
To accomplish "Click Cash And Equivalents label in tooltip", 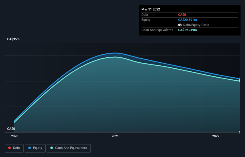I will pyautogui.click(x=157, y=30).
